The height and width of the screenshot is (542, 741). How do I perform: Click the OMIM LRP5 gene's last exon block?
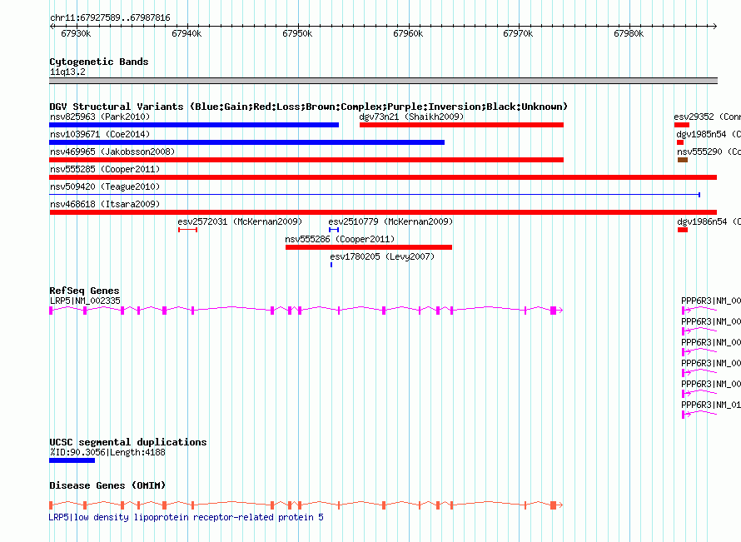coord(554,505)
